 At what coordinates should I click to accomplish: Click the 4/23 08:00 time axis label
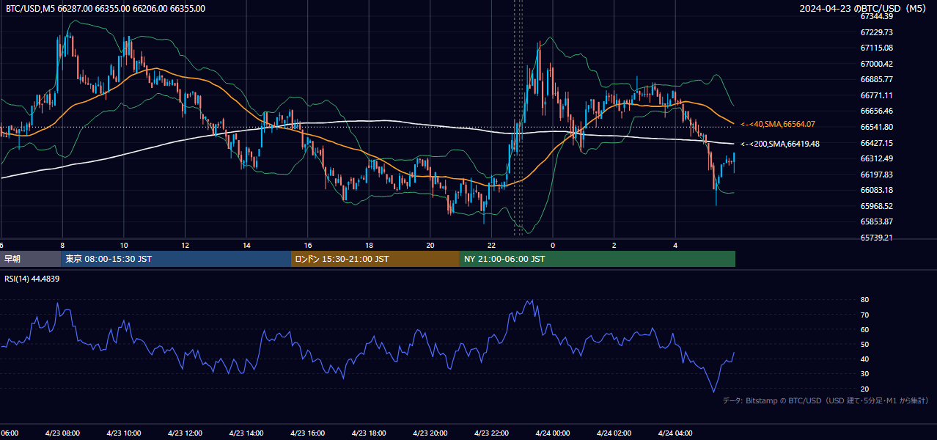coord(62,433)
